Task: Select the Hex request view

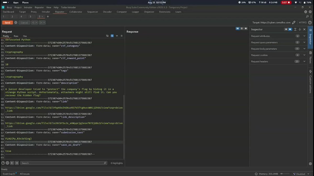Action: point(25,36)
